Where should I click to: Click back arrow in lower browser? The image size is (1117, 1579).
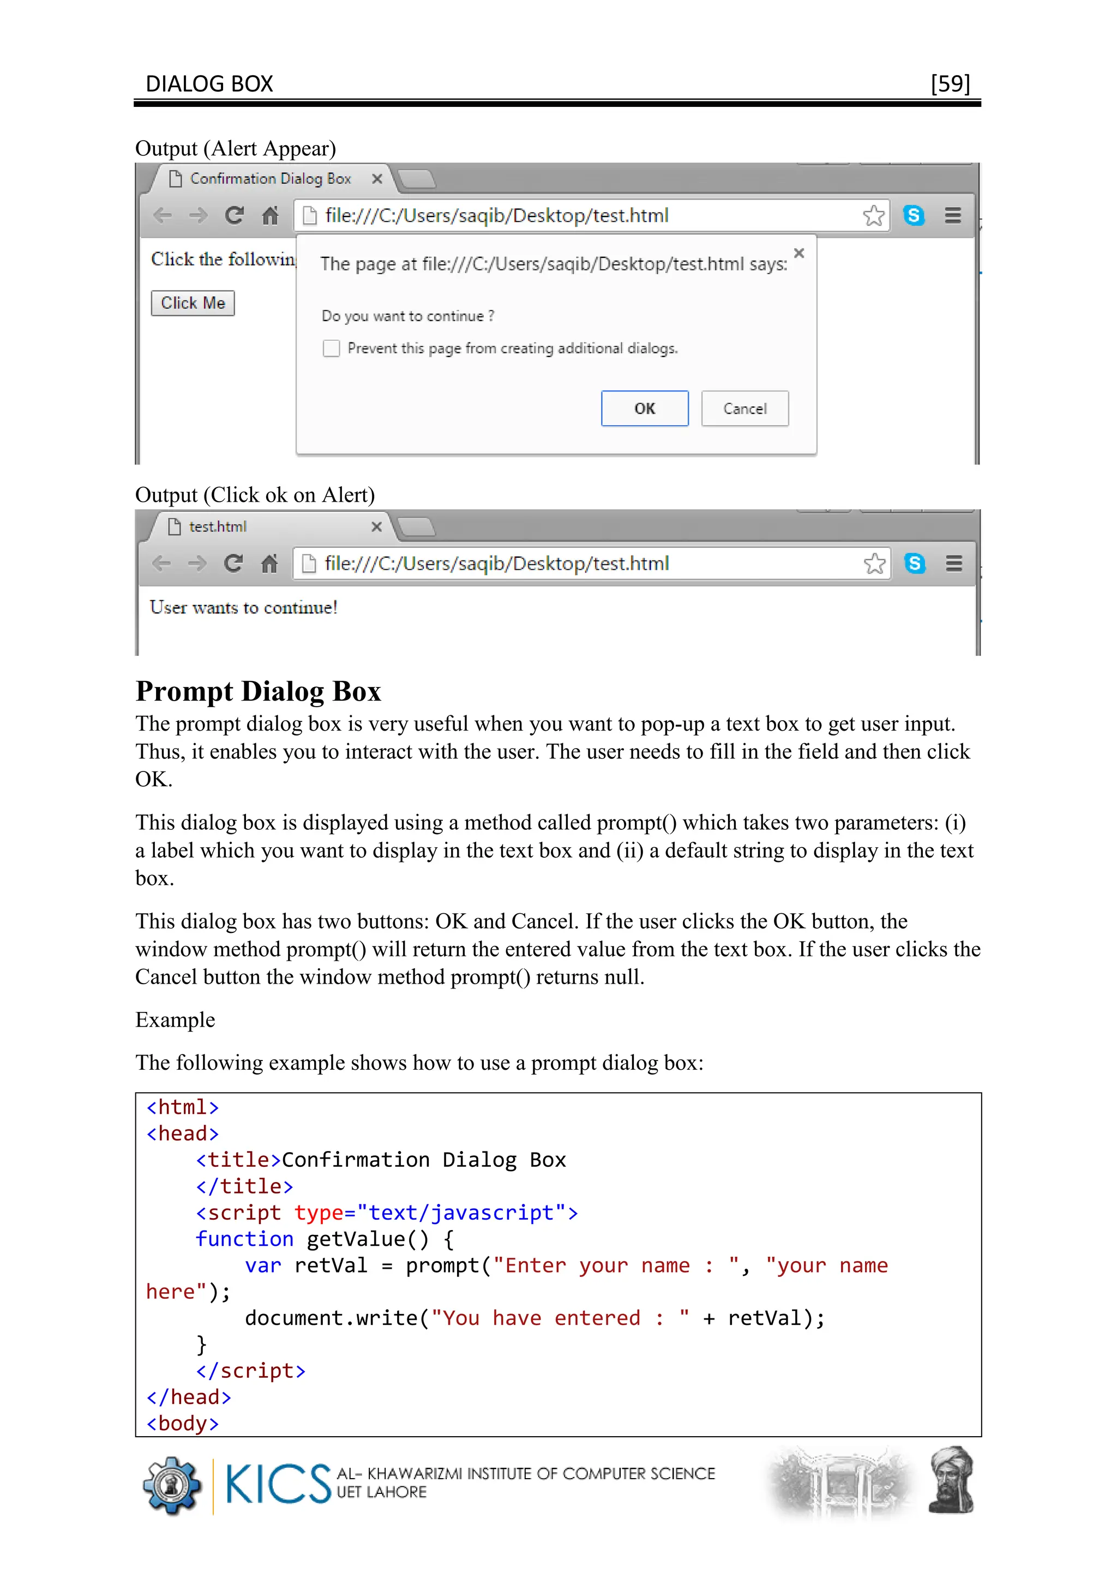(161, 564)
